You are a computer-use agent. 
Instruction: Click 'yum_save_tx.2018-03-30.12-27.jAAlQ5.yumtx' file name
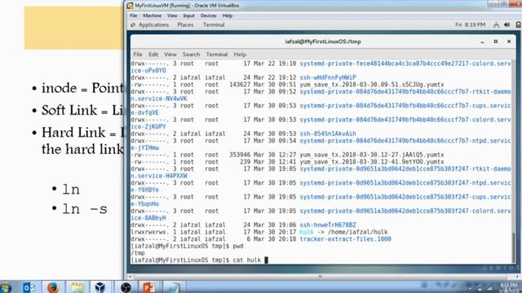[372, 155]
